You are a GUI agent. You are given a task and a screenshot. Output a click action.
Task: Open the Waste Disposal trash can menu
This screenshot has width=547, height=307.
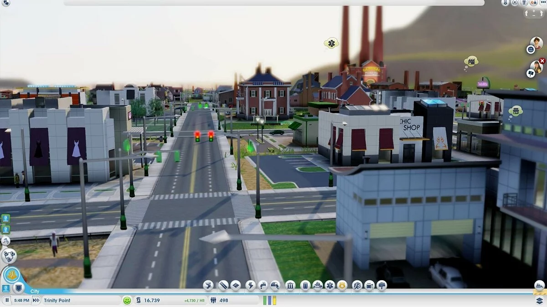click(x=305, y=285)
